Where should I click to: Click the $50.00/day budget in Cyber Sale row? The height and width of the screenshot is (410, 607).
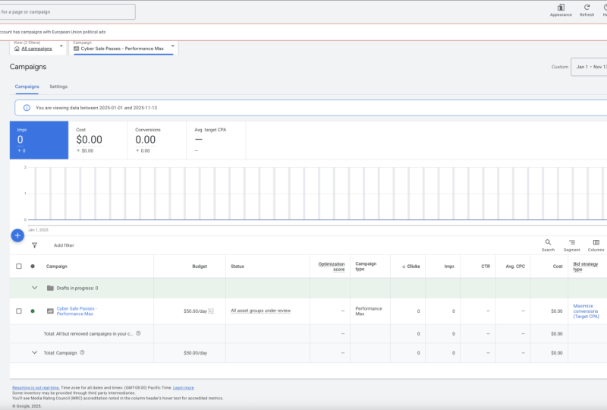click(x=195, y=311)
